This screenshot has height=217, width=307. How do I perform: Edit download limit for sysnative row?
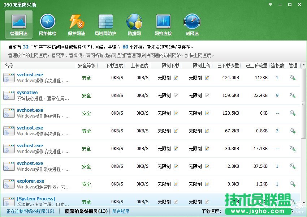(176, 95)
